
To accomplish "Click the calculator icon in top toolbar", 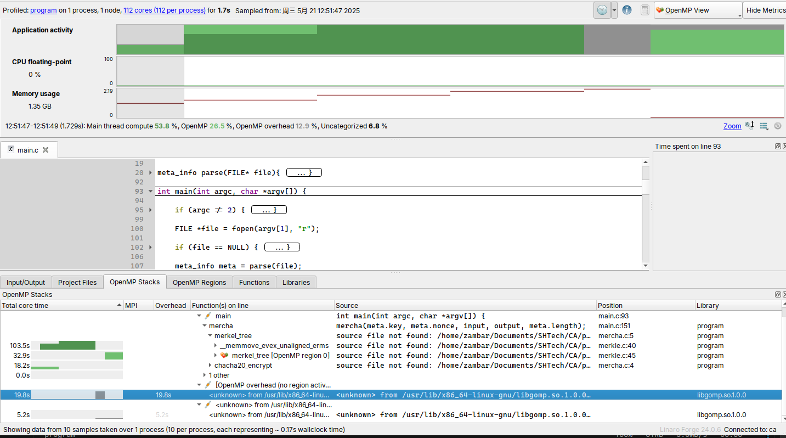I will click(x=644, y=10).
